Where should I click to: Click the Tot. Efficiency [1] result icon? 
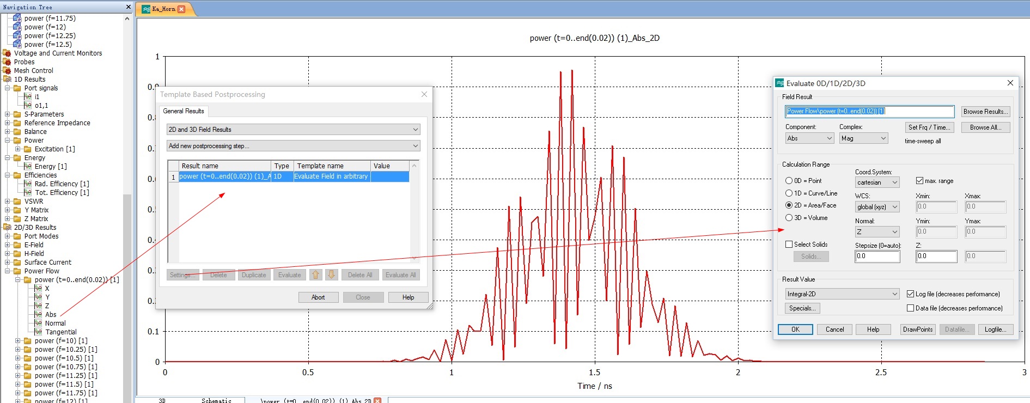(x=28, y=192)
